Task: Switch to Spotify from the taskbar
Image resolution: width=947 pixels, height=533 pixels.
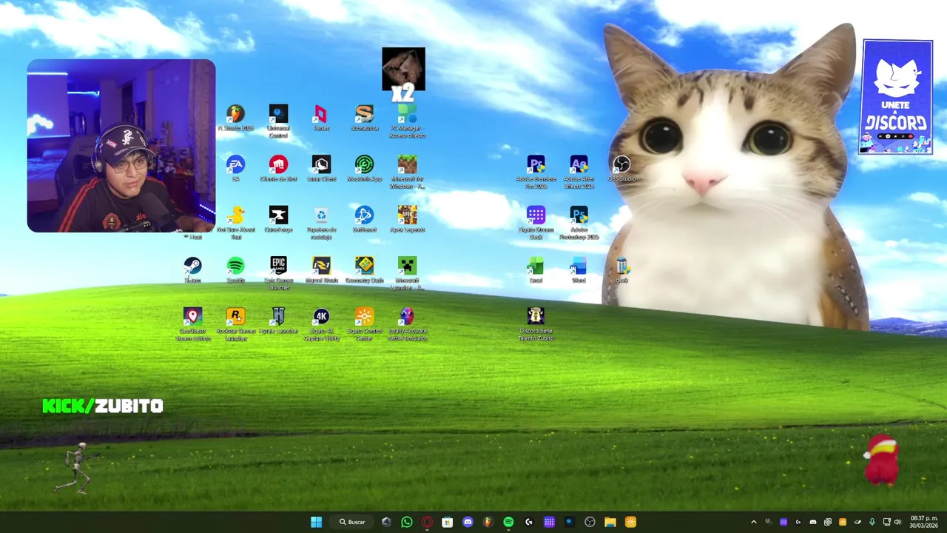Action: pyautogui.click(x=508, y=522)
